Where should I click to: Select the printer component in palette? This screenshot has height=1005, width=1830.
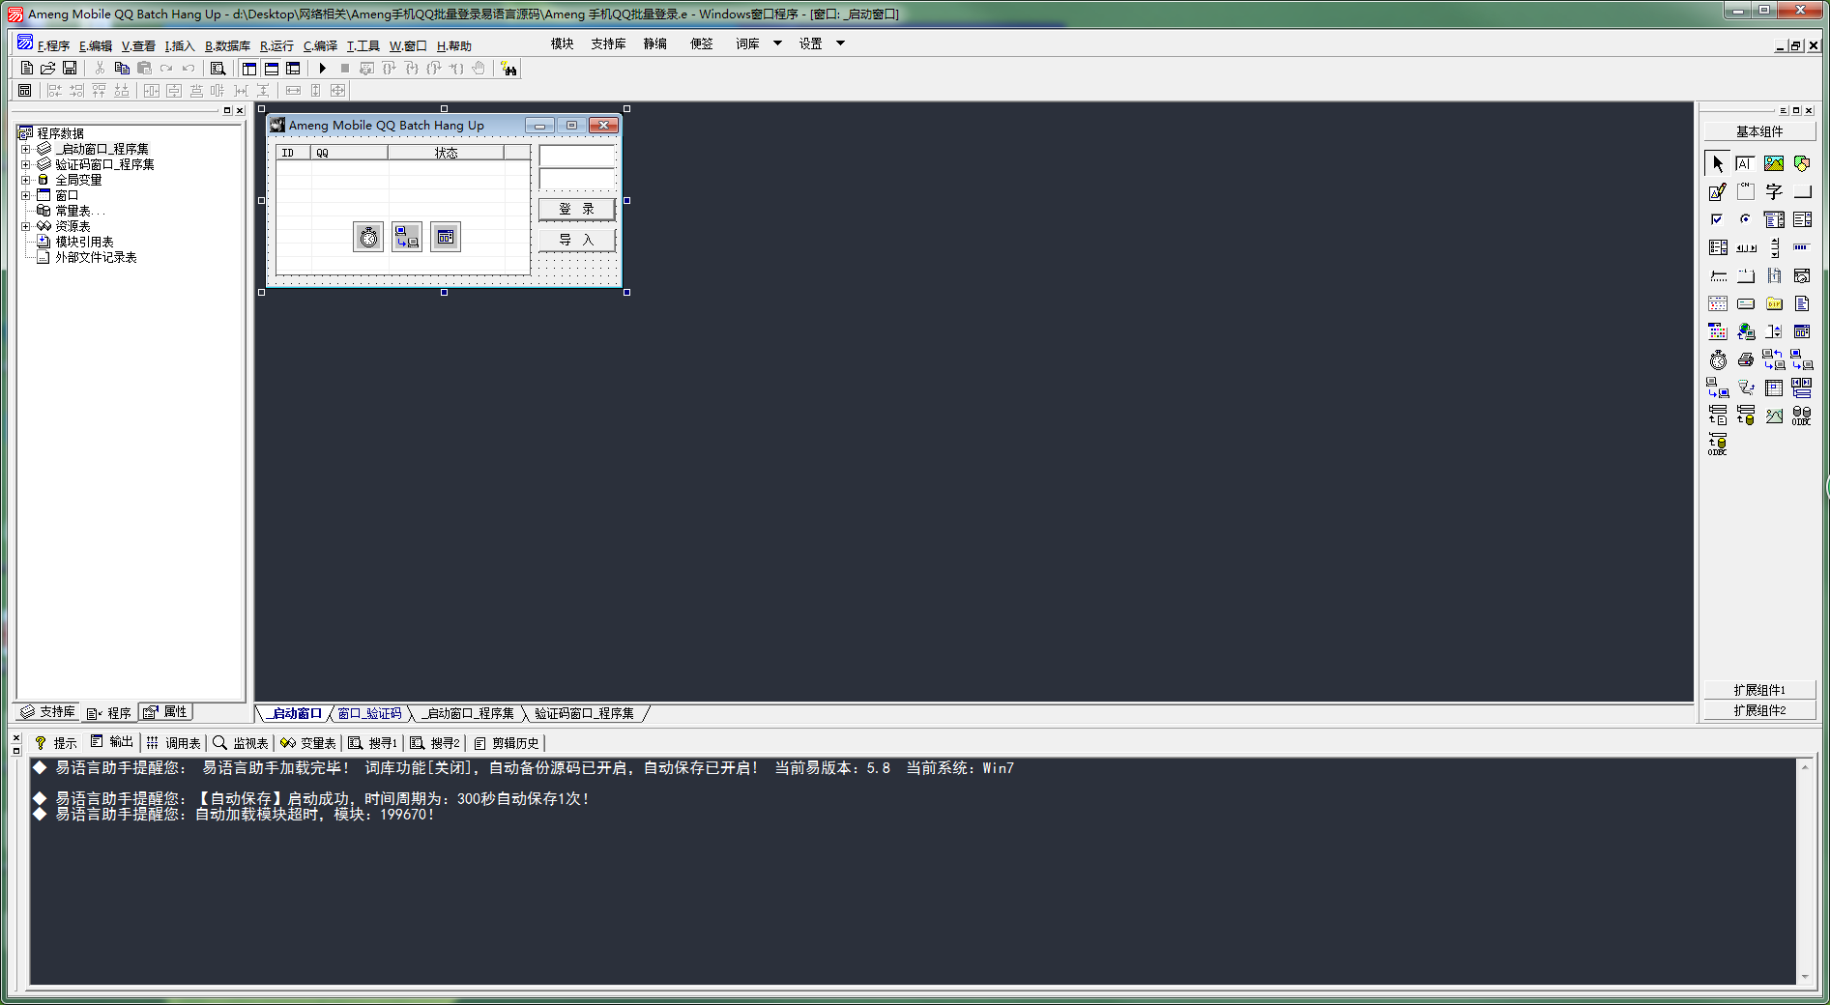[1746, 360]
